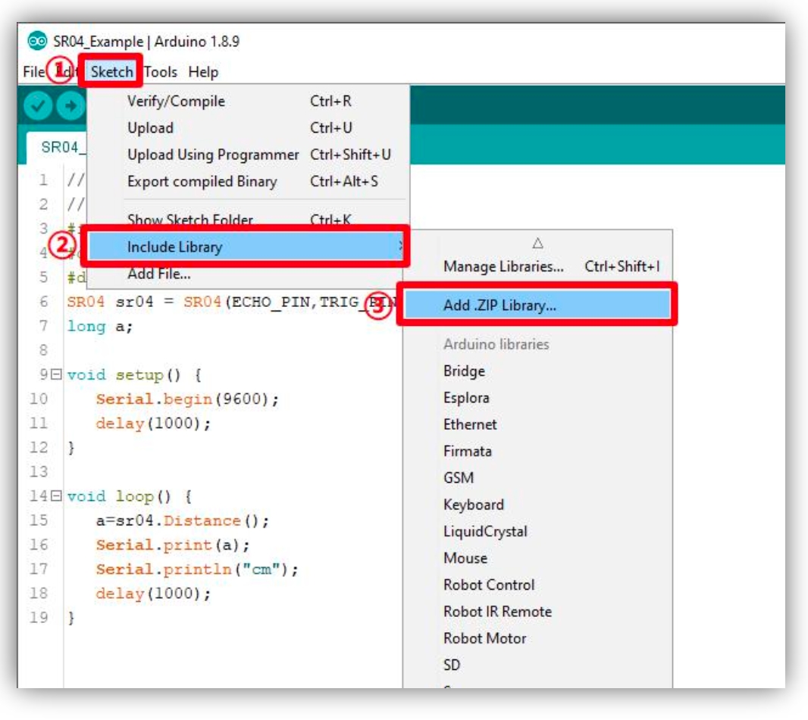Open the Sketch menu

(x=111, y=72)
